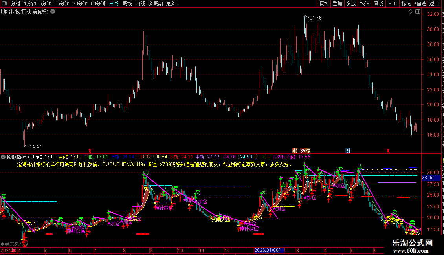
Task: Open the 多周期 multi-period view
Action: click(156, 4)
